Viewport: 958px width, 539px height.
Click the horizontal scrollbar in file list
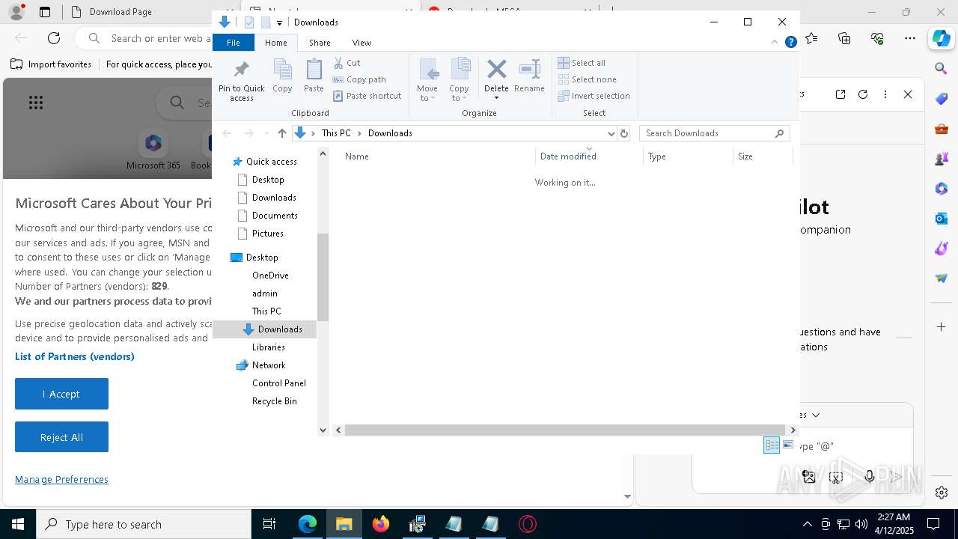coord(565,430)
